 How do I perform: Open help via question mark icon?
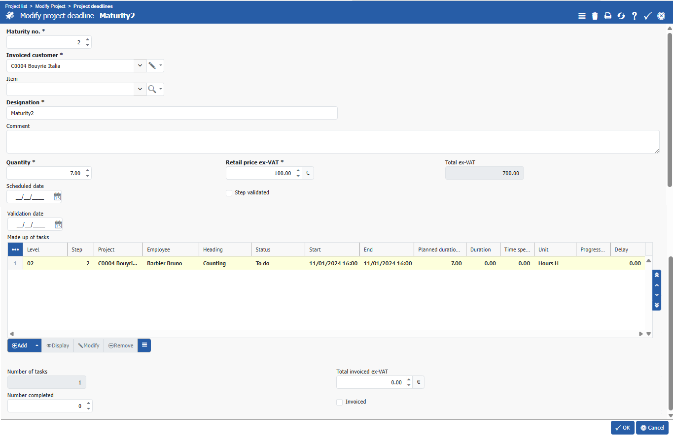click(x=635, y=16)
